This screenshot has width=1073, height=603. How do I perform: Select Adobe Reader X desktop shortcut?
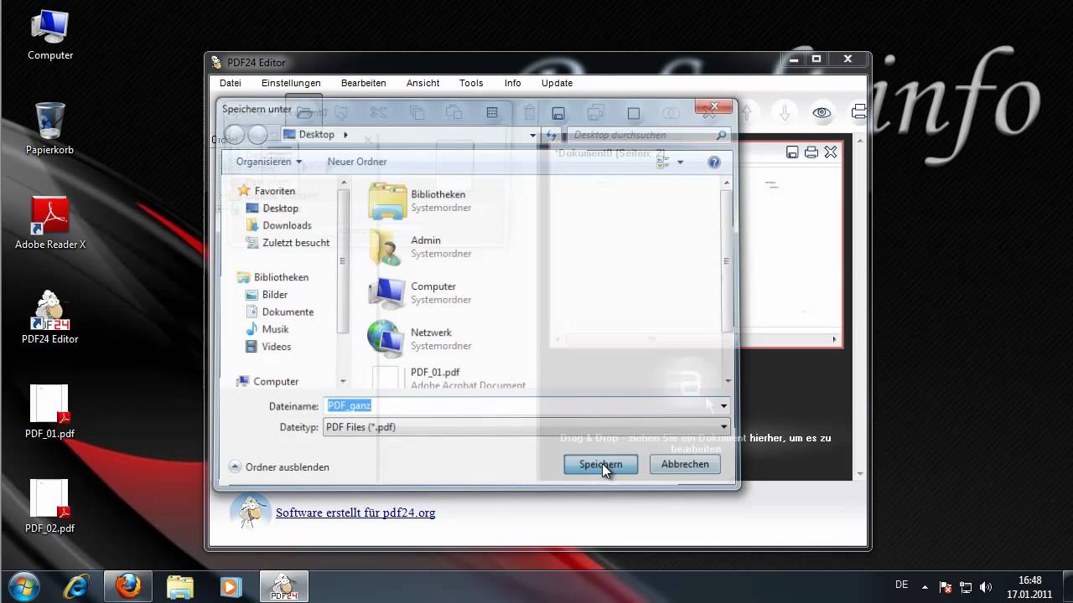pos(50,224)
